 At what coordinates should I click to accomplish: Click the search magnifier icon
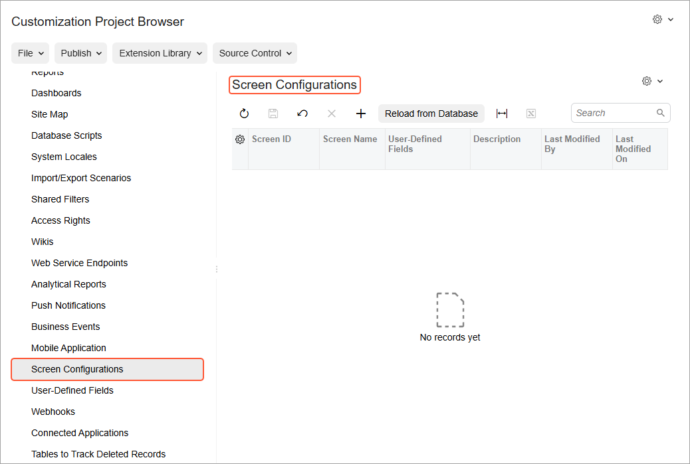pyautogui.click(x=661, y=113)
